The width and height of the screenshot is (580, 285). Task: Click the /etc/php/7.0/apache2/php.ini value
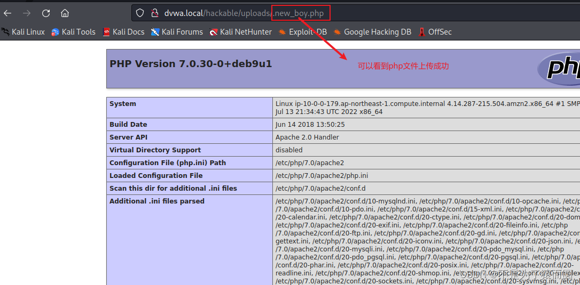(x=322, y=175)
